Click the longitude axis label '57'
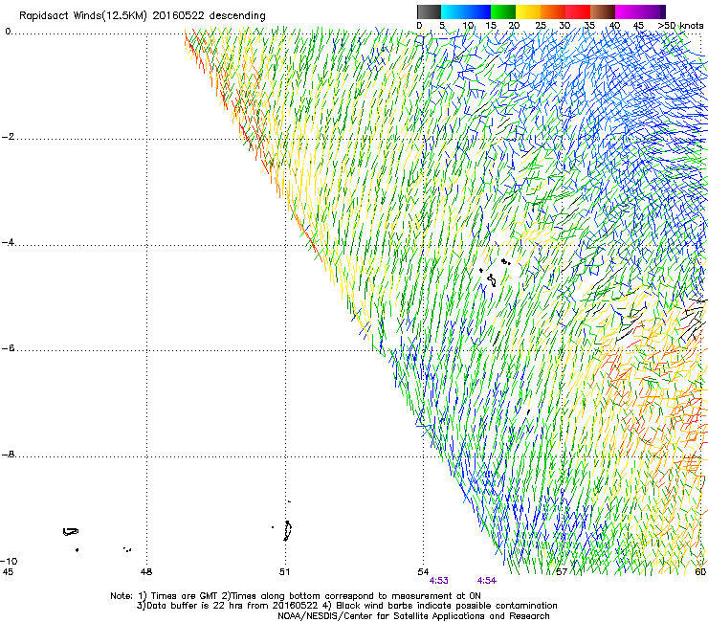The width and height of the screenshot is (708, 622). pos(562,572)
